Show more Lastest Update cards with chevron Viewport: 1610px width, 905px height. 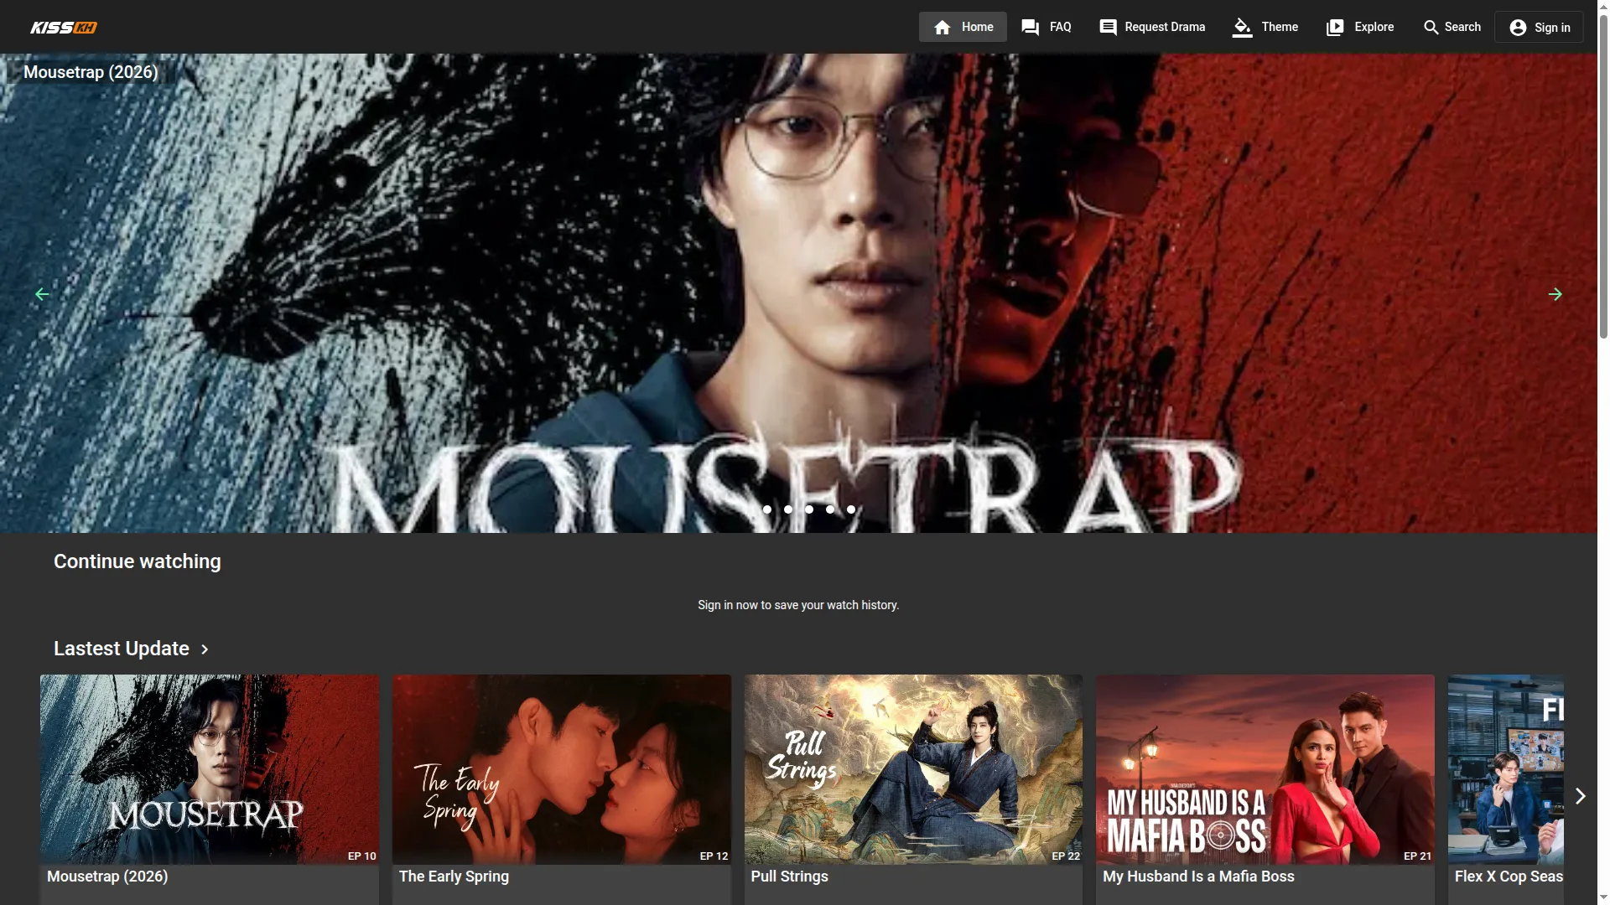[1580, 796]
